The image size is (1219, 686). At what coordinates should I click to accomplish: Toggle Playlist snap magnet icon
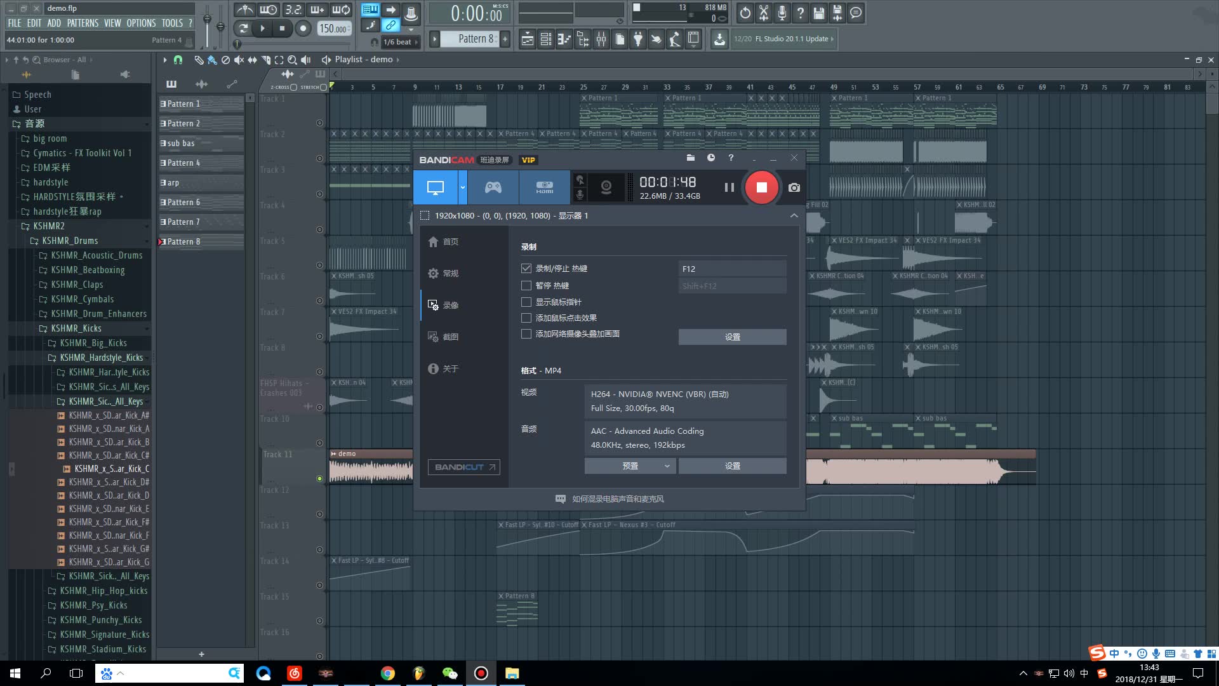(x=178, y=60)
